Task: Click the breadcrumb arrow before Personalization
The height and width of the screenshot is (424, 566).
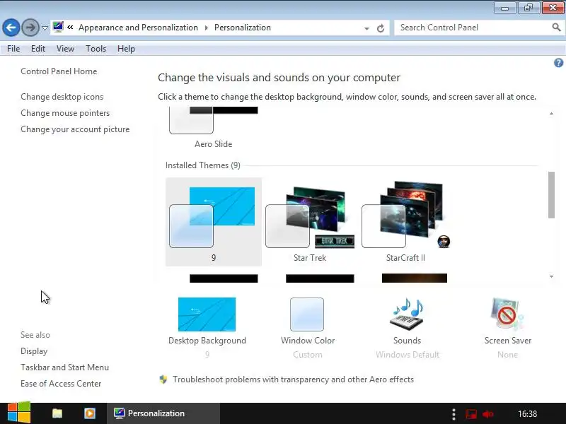Action: coord(206,28)
